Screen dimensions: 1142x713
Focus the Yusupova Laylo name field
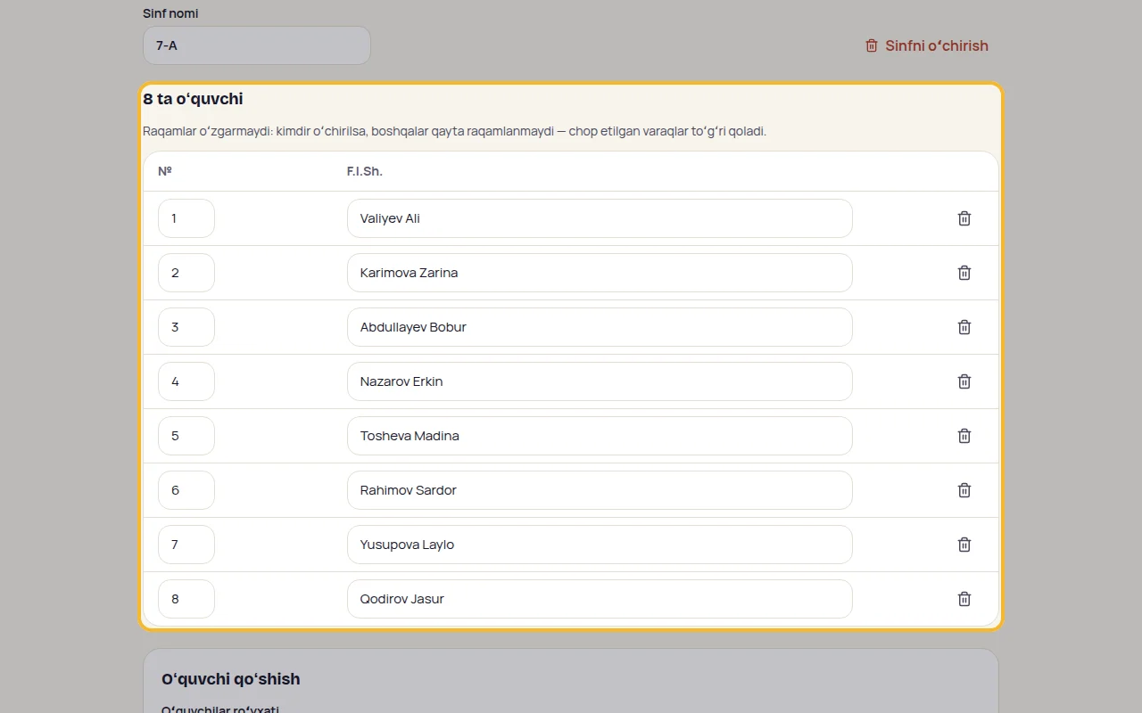click(x=600, y=545)
